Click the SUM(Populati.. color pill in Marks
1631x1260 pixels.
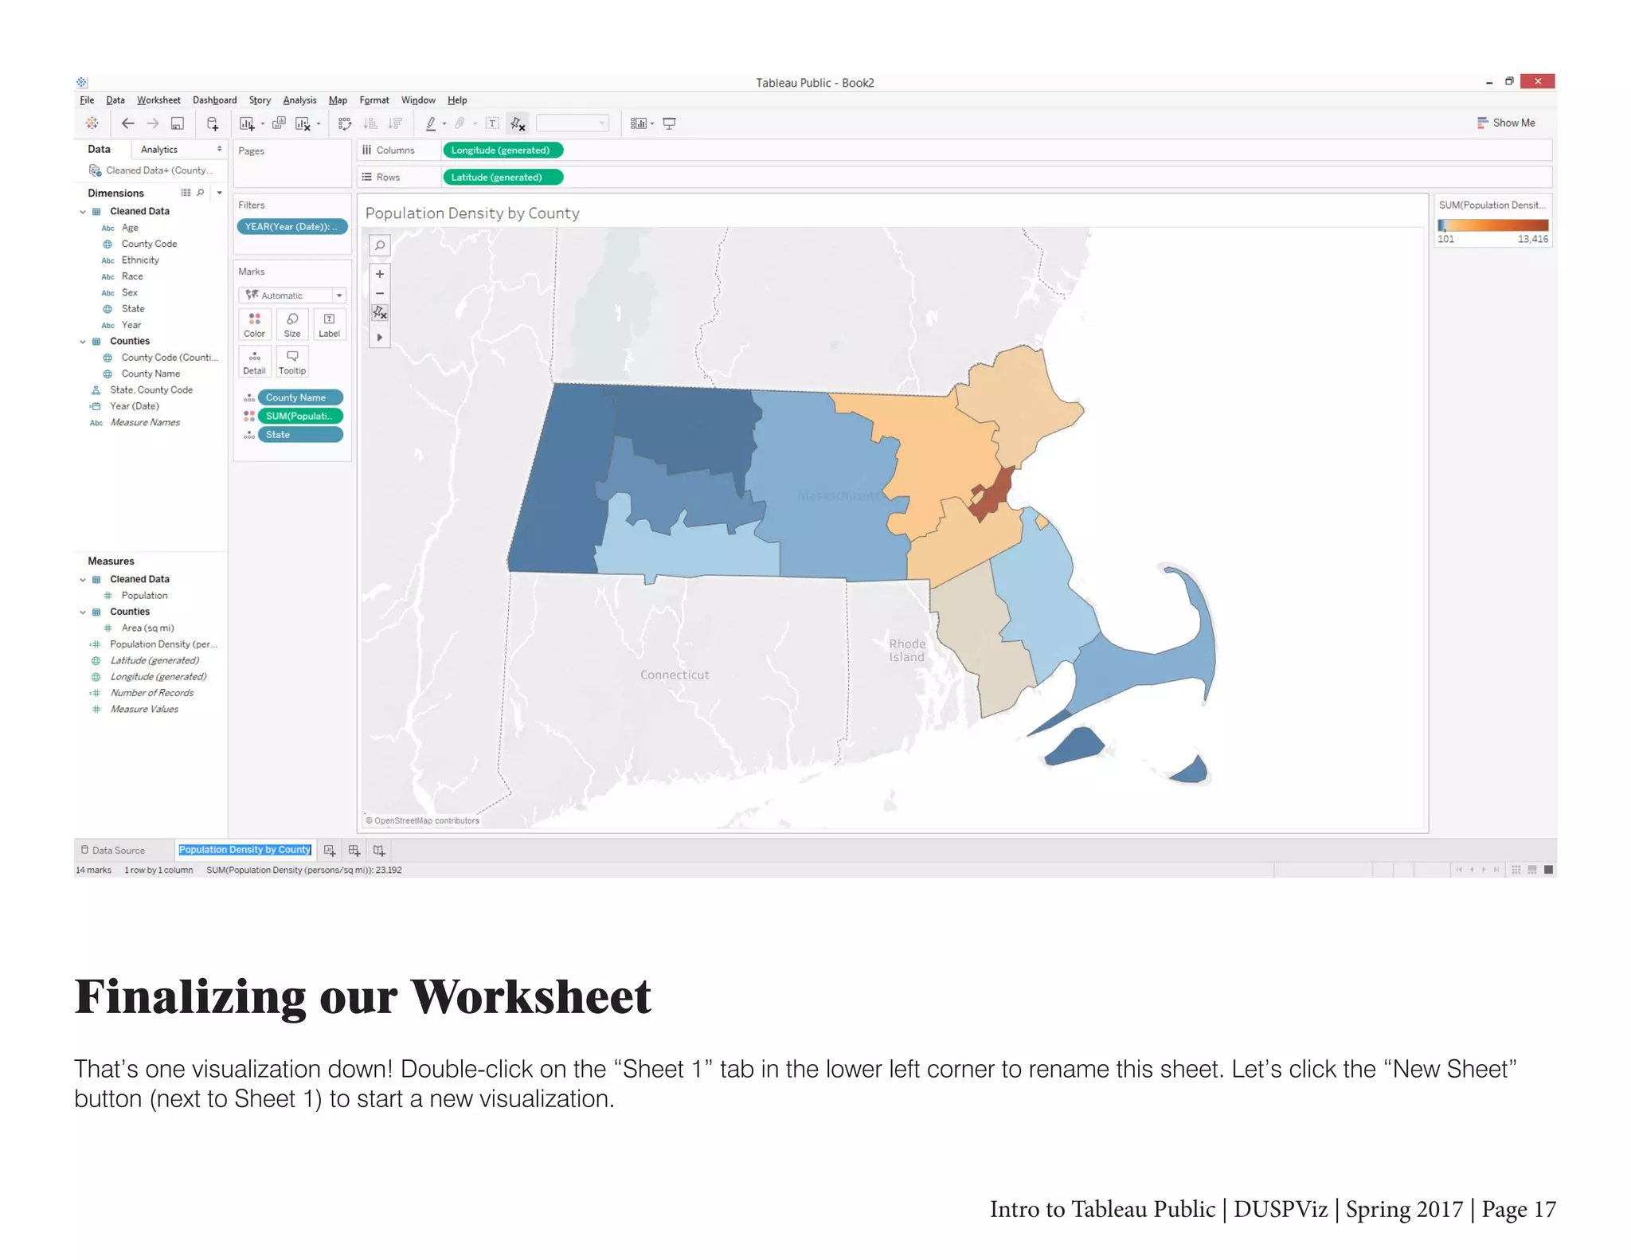pyautogui.click(x=300, y=416)
